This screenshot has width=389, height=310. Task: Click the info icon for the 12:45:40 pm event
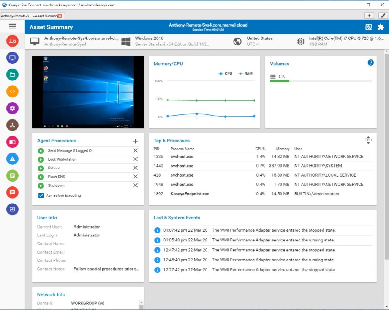pyautogui.click(x=157, y=260)
